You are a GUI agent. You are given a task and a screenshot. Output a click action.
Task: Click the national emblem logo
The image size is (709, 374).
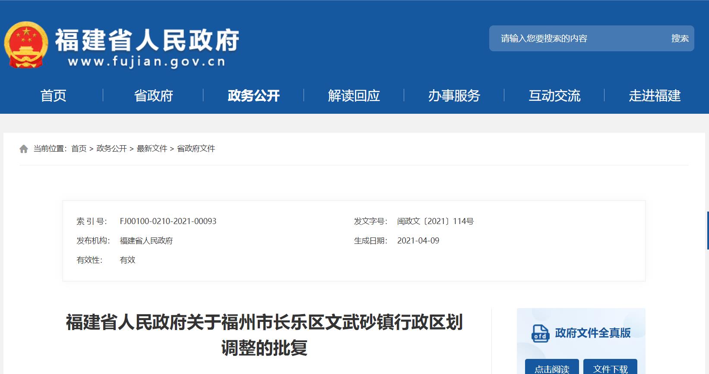point(26,45)
